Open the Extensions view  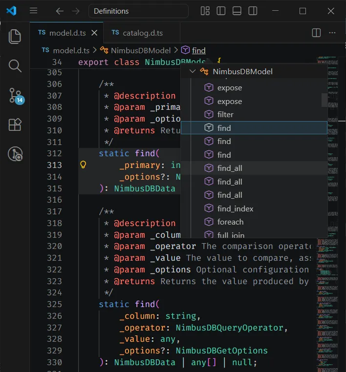coord(15,125)
